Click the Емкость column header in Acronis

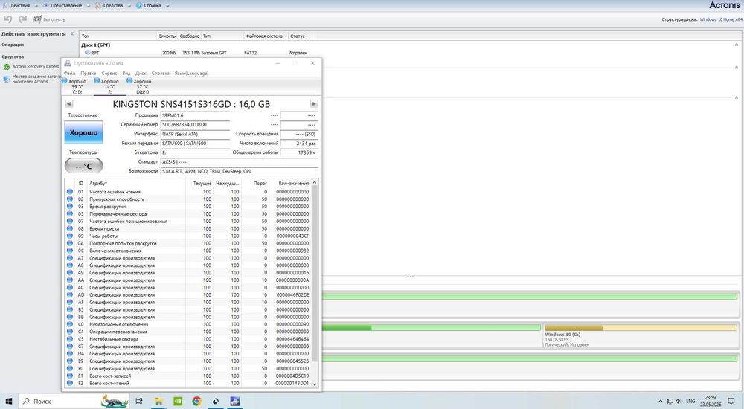[x=167, y=36]
